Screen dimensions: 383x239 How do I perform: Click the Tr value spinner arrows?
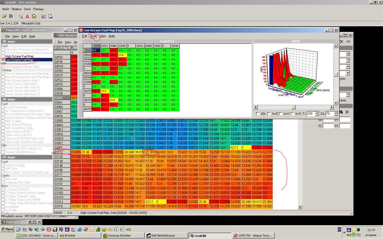317,114
